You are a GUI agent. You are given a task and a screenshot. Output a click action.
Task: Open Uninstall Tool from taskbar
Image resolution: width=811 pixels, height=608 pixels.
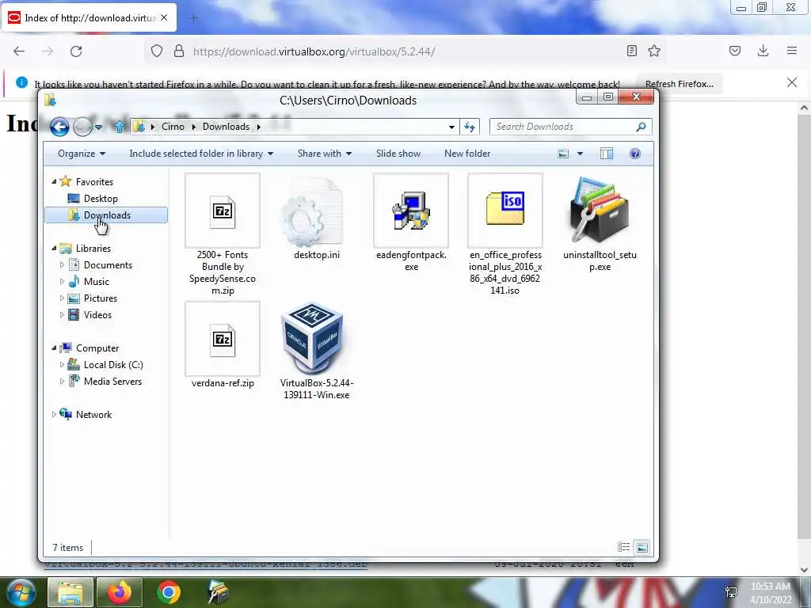(219, 592)
